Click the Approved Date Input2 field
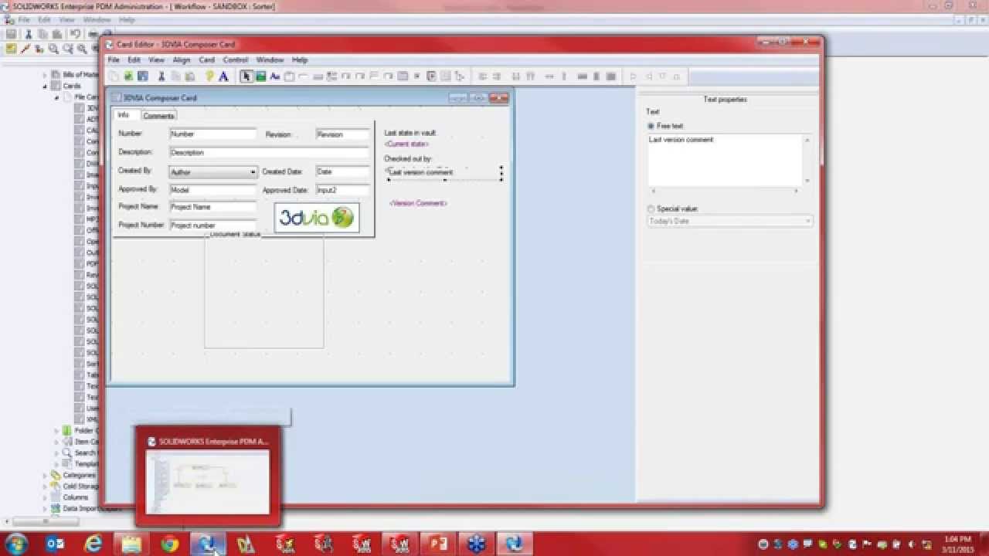Viewport: 989px width, 556px height. coord(343,190)
